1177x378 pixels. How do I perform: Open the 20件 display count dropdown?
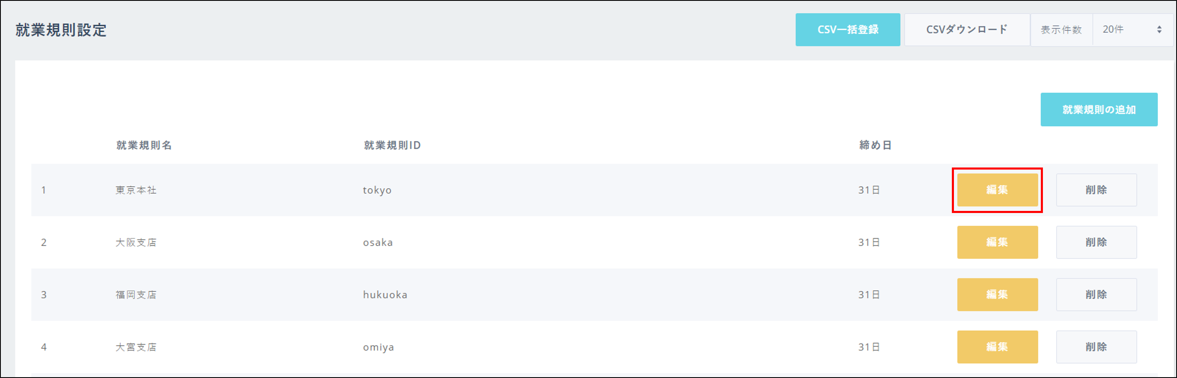[x=1131, y=30]
